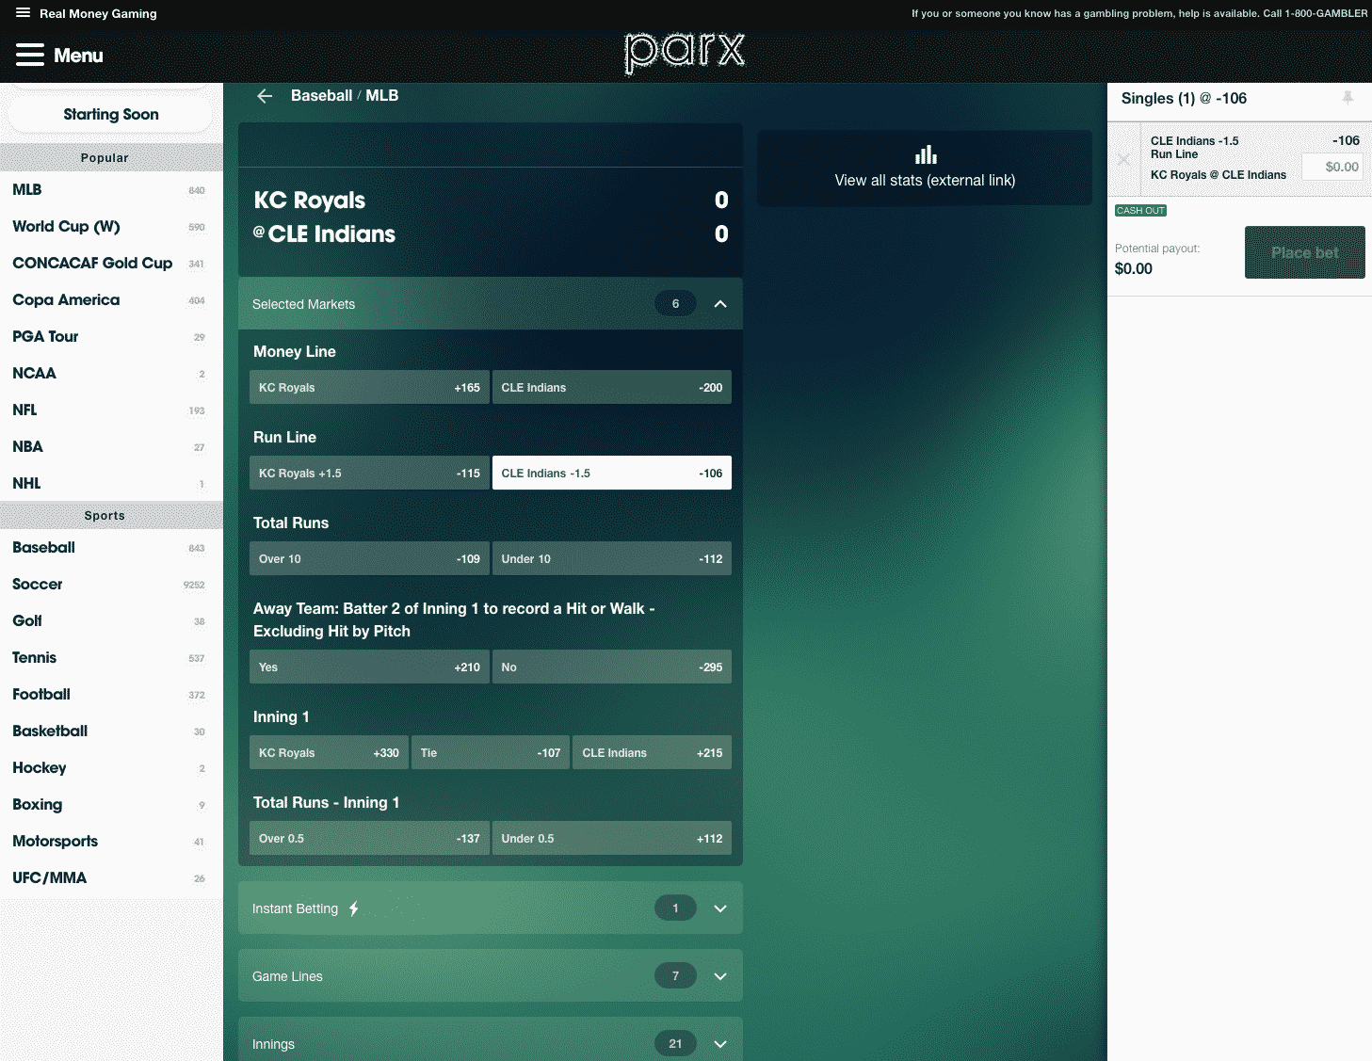The image size is (1372, 1061).
Task: Open the Starting Soon section
Action: click(110, 114)
